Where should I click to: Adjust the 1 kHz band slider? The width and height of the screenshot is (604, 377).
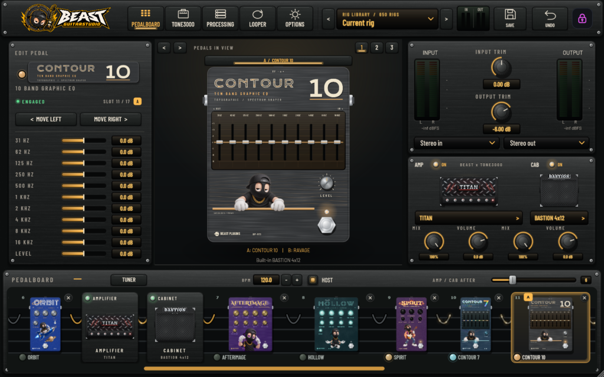(x=84, y=197)
